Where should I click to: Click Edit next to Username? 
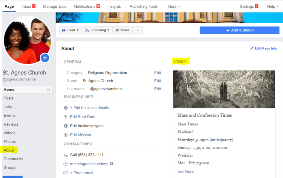[x=158, y=89]
